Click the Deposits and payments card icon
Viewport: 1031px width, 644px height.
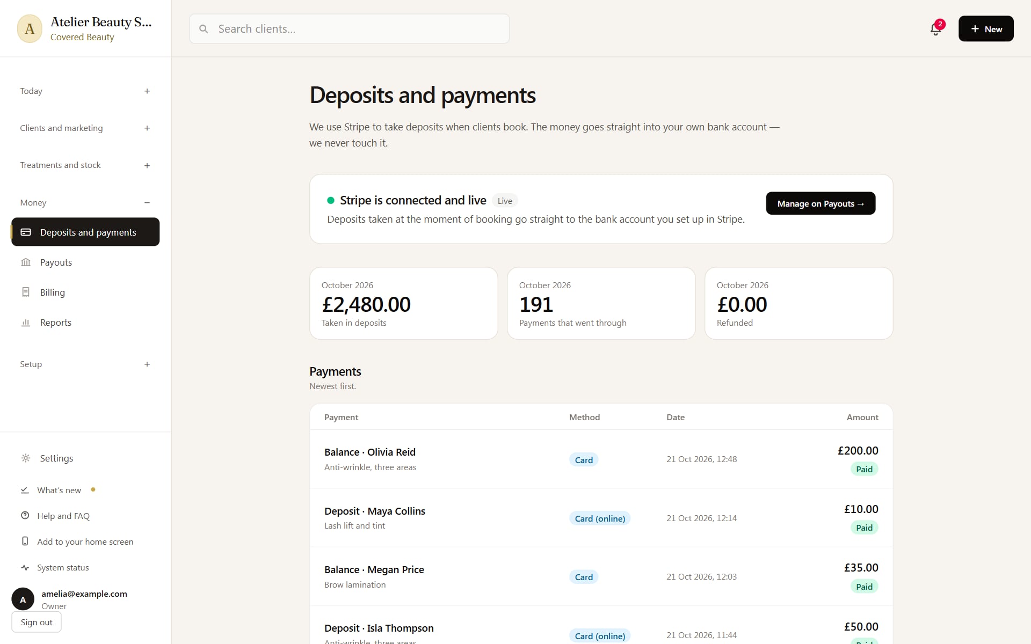[26, 232]
